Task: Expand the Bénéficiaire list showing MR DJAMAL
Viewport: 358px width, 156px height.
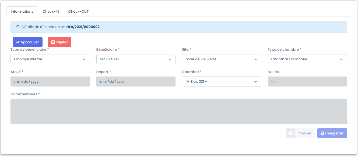Action: [136, 59]
